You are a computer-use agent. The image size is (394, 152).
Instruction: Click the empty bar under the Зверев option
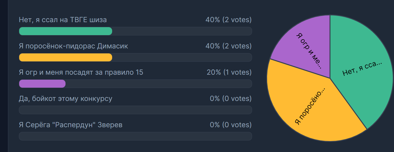(135, 136)
